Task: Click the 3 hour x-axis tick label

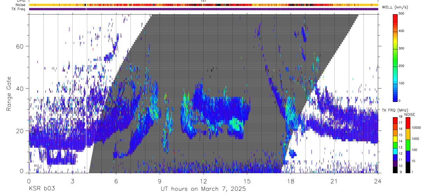Action: pyautogui.click(x=73, y=181)
